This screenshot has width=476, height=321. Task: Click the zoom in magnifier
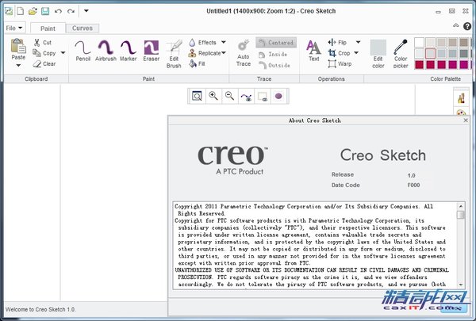click(x=213, y=96)
